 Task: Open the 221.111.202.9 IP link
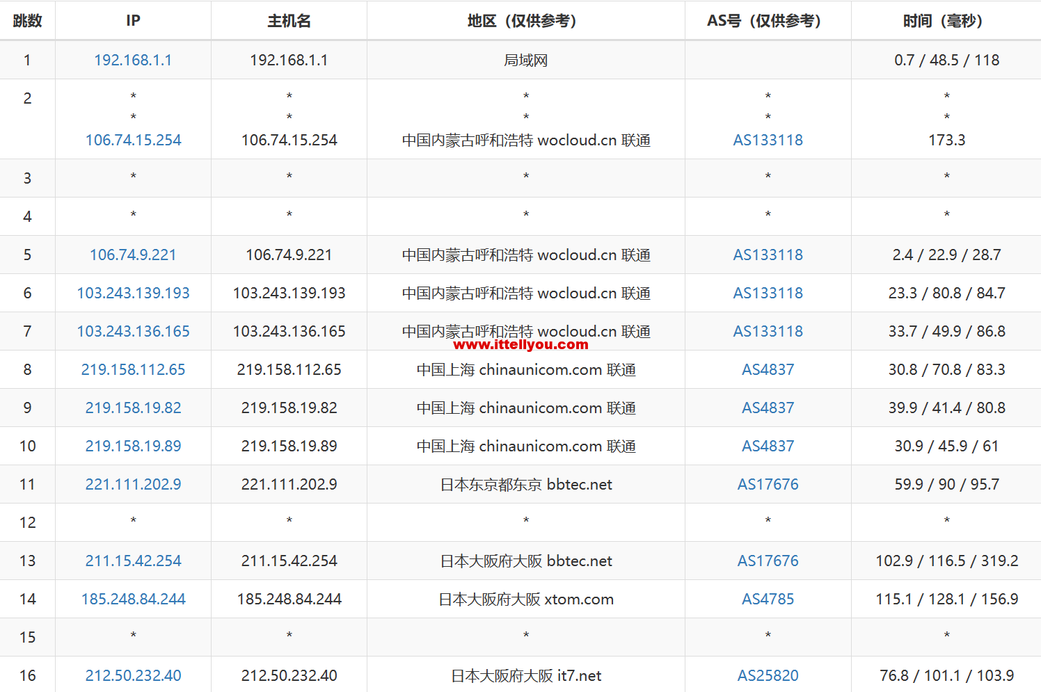coord(133,485)
